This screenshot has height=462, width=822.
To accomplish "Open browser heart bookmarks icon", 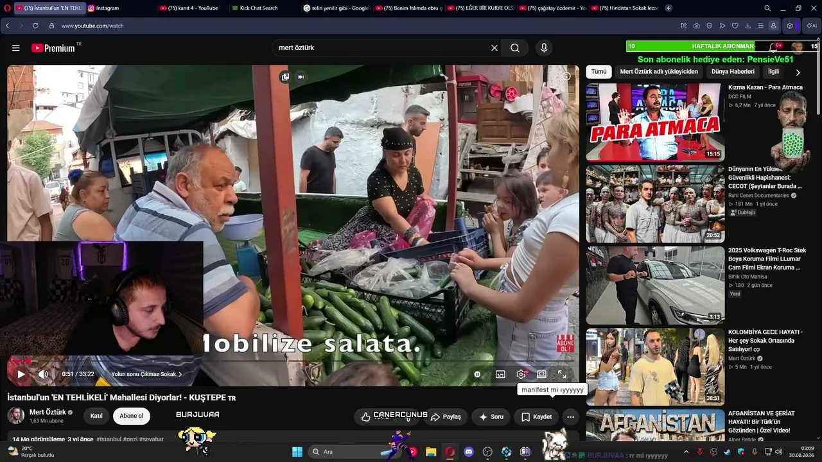I will tap(735, 26).
